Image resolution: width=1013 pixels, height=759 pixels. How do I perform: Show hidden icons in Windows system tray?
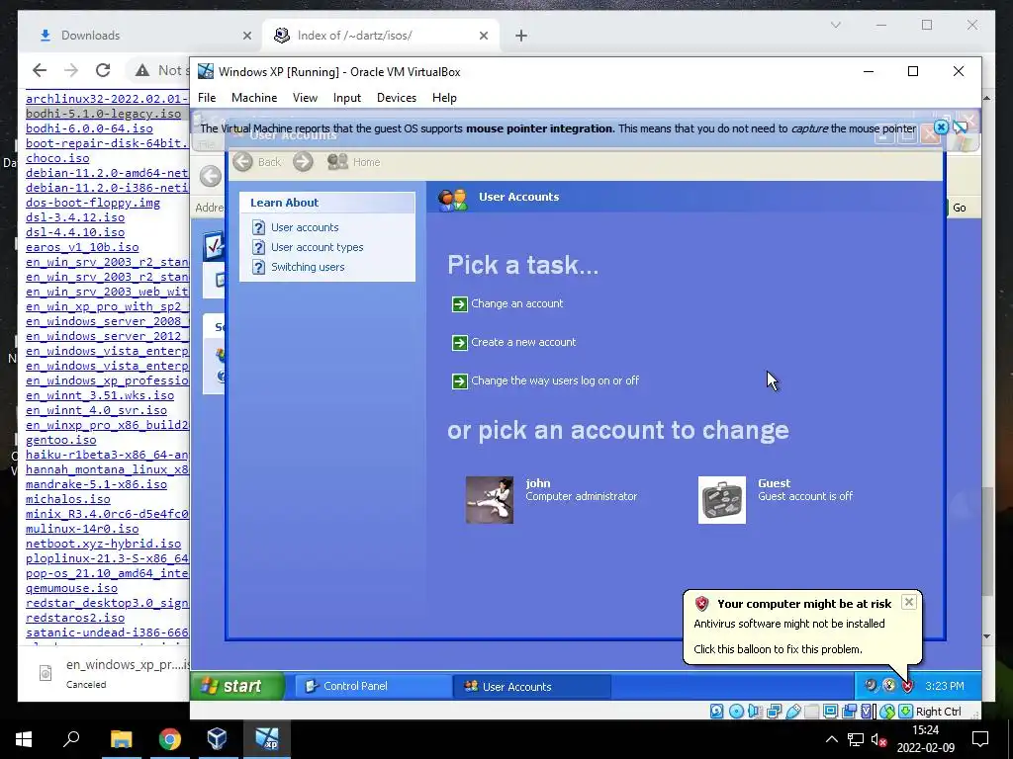click(831, 739)
